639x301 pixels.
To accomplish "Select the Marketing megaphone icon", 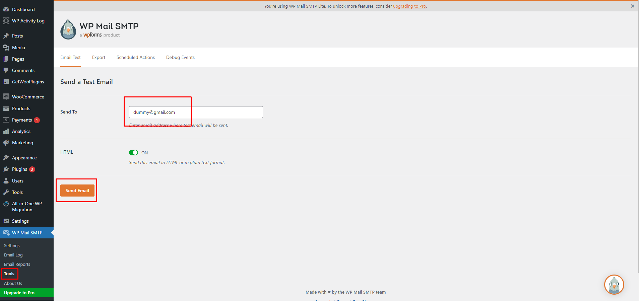I will tap(6, 143).
